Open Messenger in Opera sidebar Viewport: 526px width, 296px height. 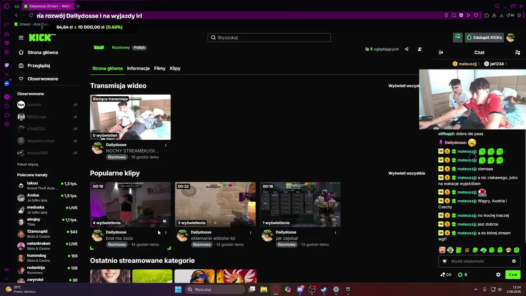7,83
